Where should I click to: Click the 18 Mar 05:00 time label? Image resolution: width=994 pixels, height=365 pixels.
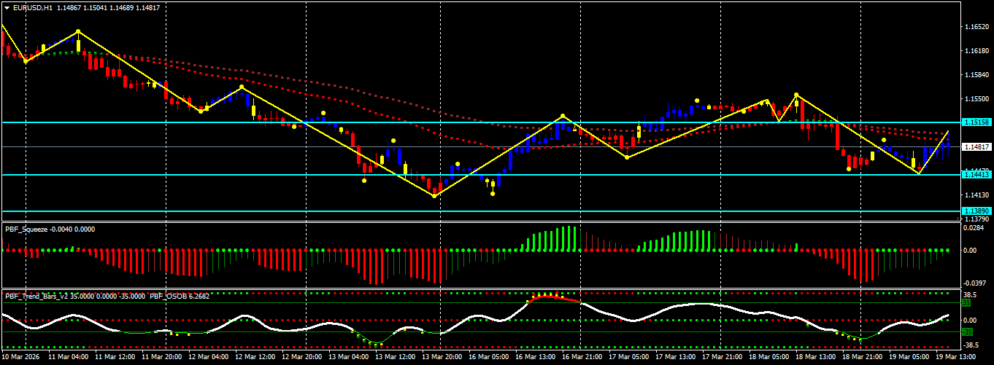tap(771, 358)
